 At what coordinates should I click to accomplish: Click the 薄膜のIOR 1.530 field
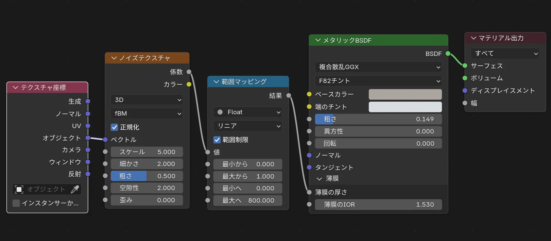pos(378,204)
